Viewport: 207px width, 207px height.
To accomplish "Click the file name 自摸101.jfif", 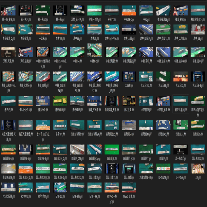I will (60, 134).
